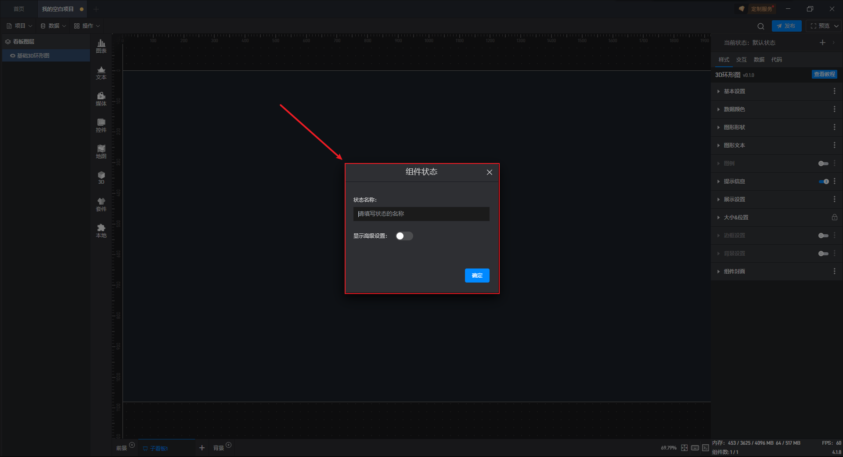The height and width of the screenshot is (457, 843).
Task: Expand the 图形文本 section
Action: [x=718, y=145]
